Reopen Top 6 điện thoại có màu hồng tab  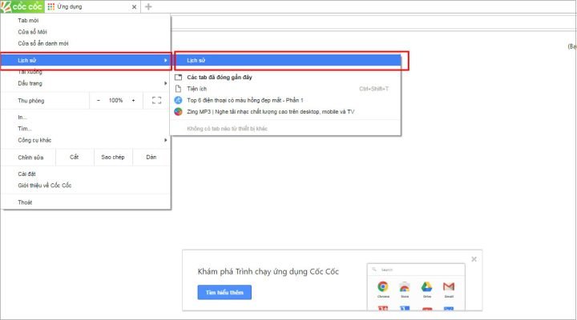pos(285,100)
